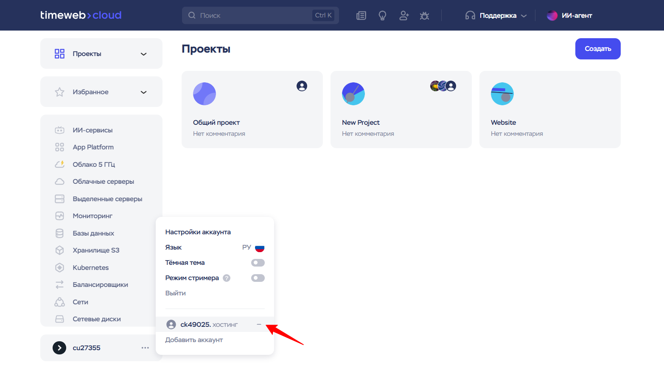Click the Базы данных icon

click(x=60, y=233)
